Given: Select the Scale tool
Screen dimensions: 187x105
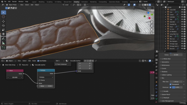Looking at the screenshot, I should coord(4,30).
